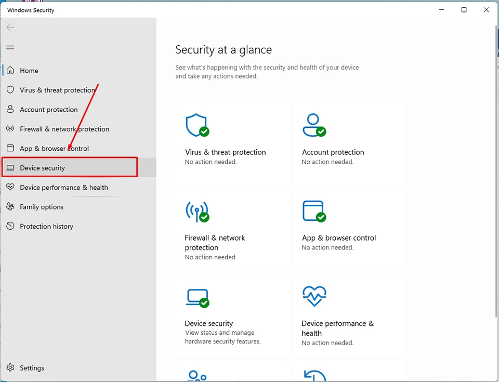Select Family options in the sidebar

click(41, 207)
